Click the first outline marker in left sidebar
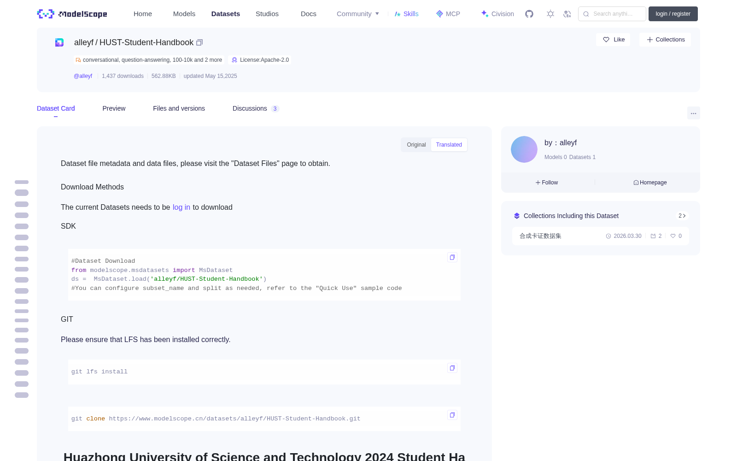Viewport: 737px width, 461px height. pos(22,182)
